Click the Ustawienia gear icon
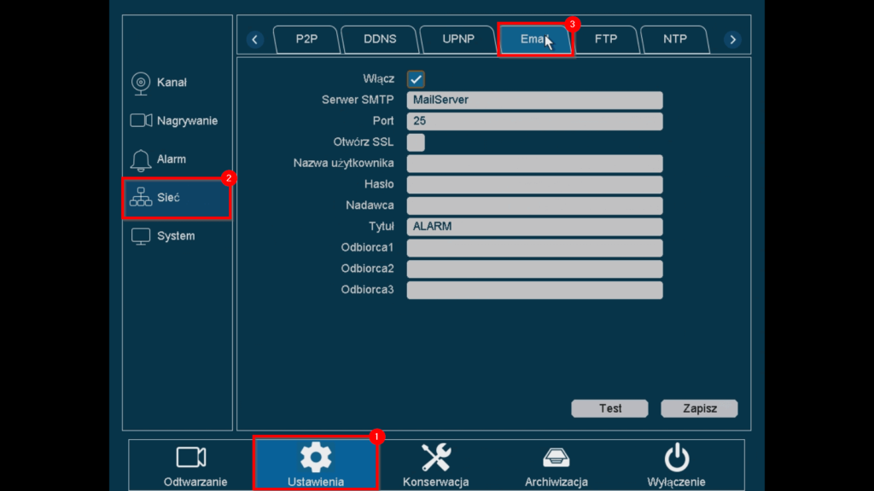Image resolution: width=874 pixels, height=491 pixels. (x=316, y=458)
